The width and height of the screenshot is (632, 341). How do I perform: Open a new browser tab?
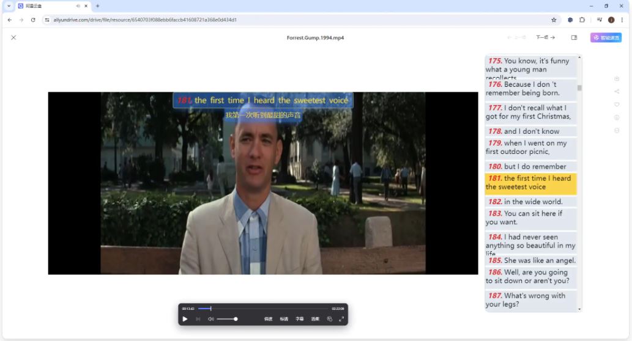coord(97,6)
